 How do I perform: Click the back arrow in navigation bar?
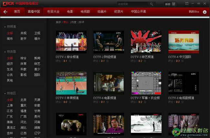click(5, 12)
